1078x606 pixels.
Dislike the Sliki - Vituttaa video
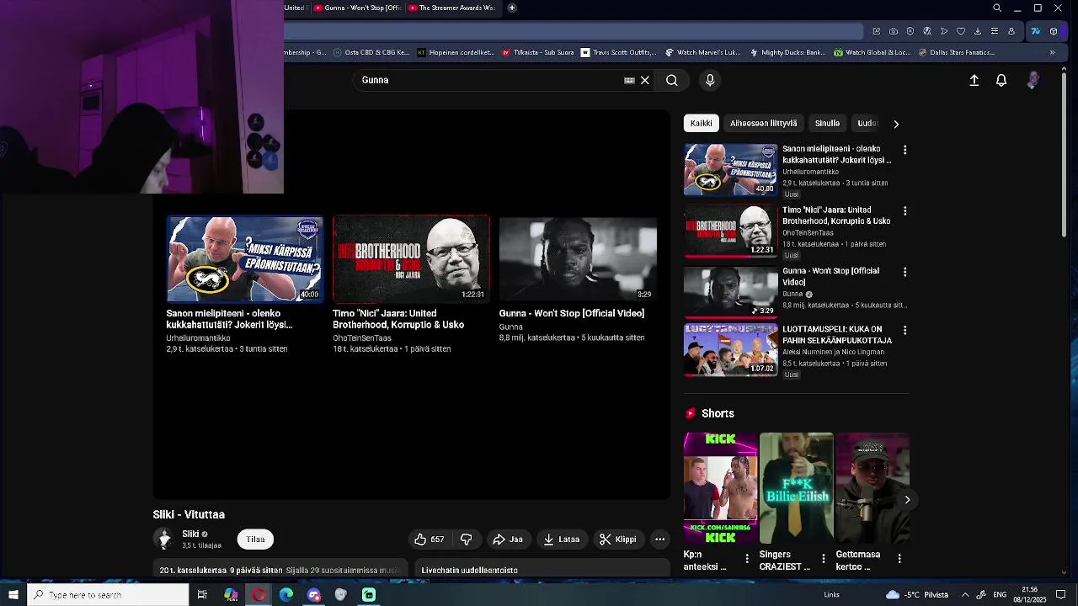(466, 540)
